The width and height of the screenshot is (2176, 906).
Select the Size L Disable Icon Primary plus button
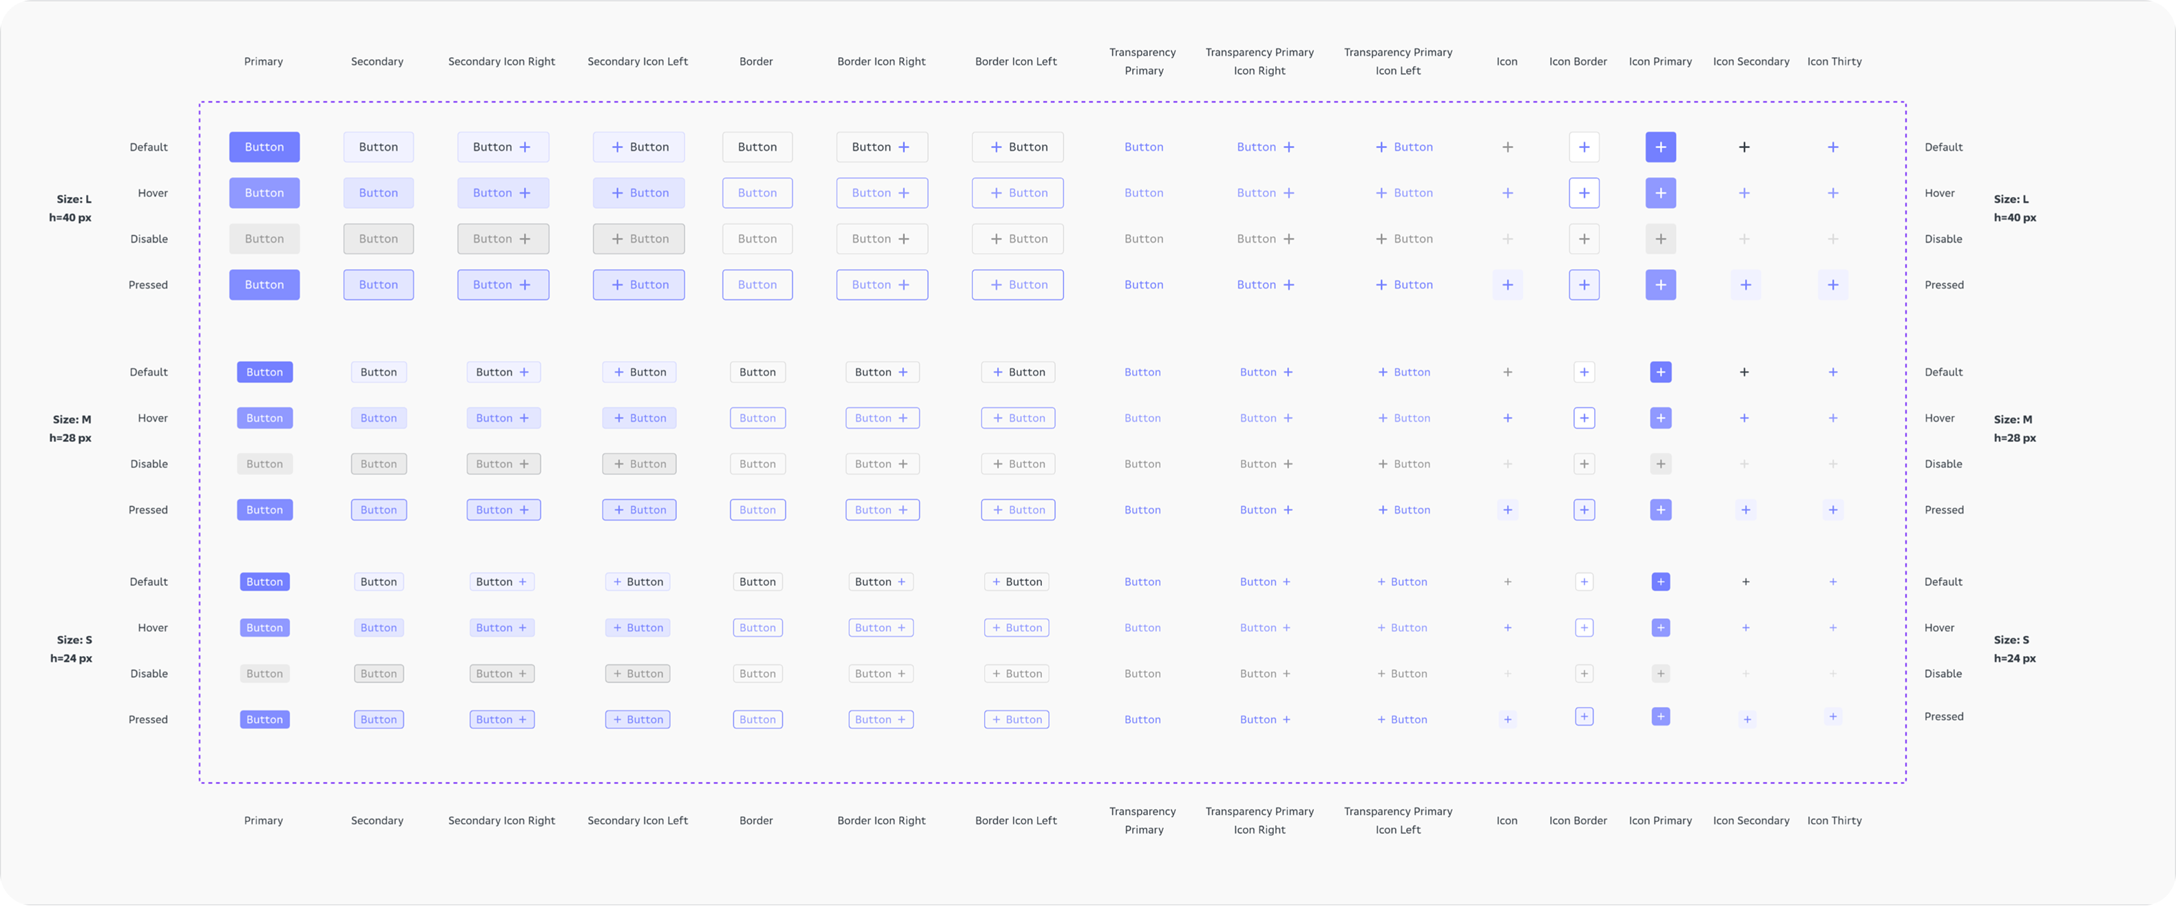coord(1660,239)
